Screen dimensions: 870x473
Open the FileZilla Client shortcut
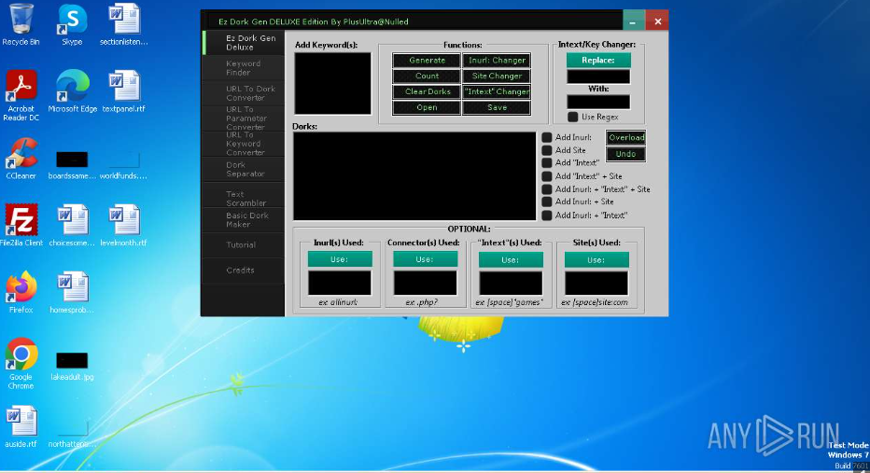[x=21, y=223]
